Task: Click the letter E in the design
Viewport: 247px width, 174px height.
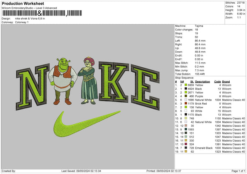Action: point(145,87)
